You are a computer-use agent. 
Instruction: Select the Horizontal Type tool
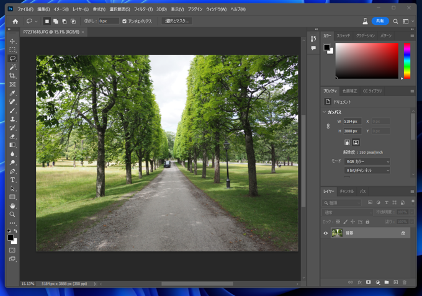pos(12,180)
